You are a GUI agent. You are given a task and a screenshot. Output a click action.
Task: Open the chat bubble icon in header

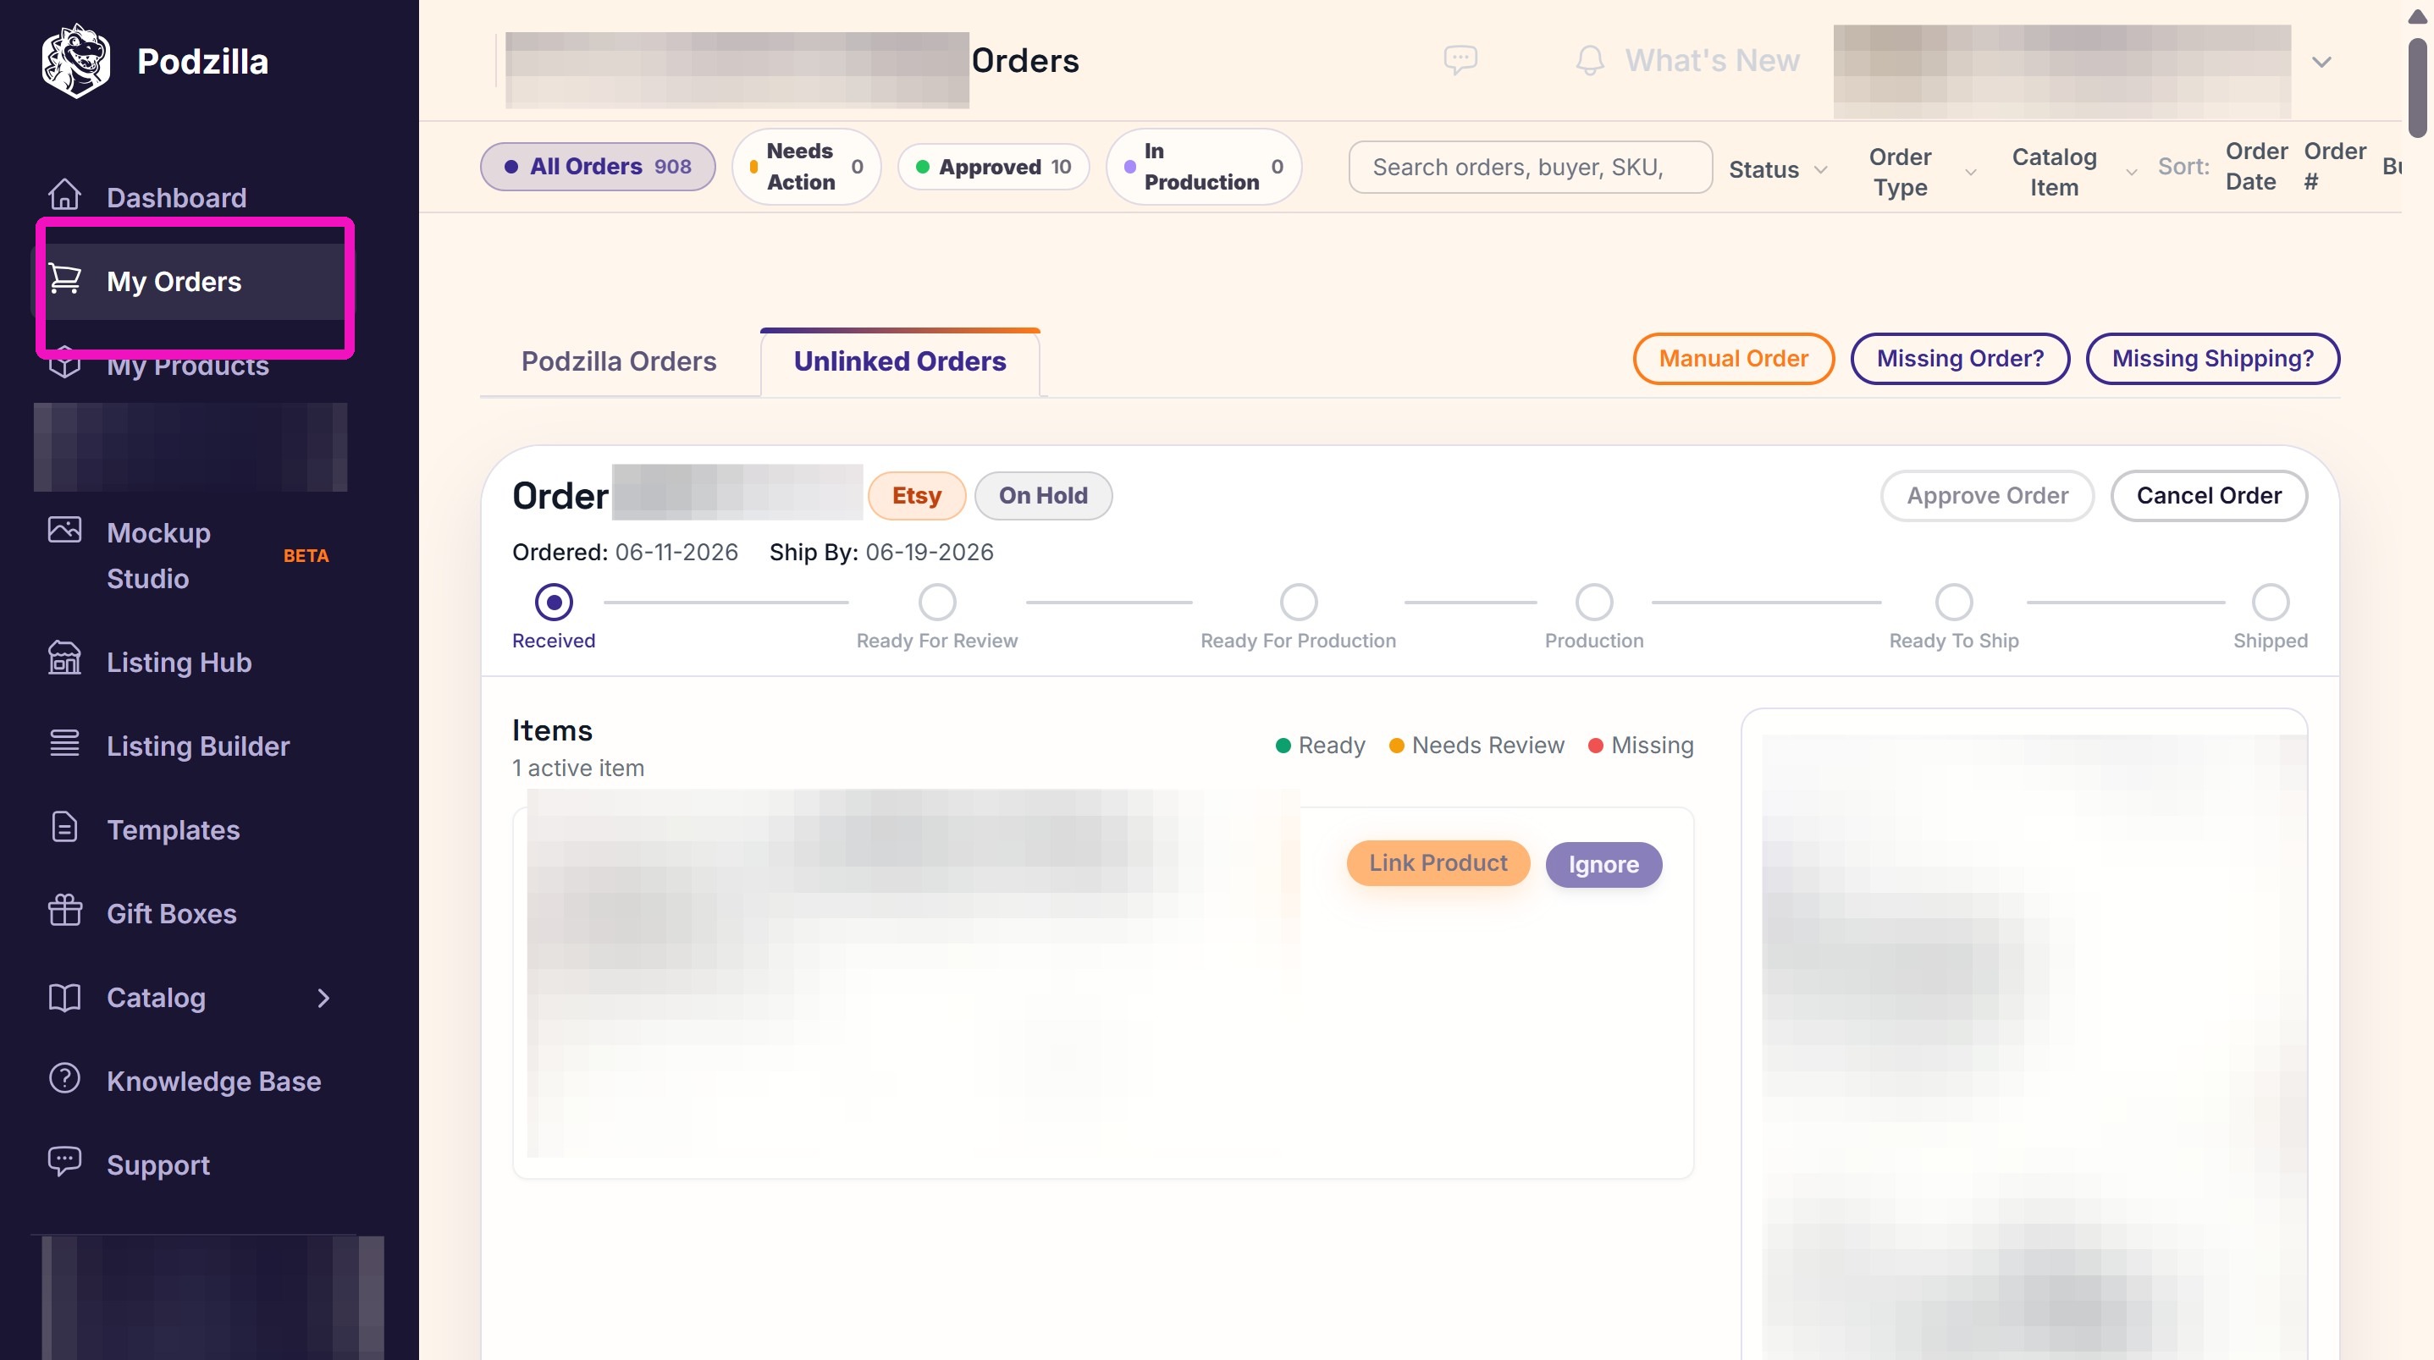pos(1460,59)
